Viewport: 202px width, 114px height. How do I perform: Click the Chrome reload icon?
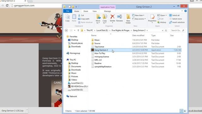7,5
